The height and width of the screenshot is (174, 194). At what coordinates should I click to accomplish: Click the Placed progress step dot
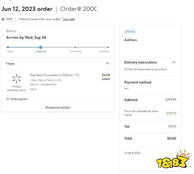click(8, 47)
